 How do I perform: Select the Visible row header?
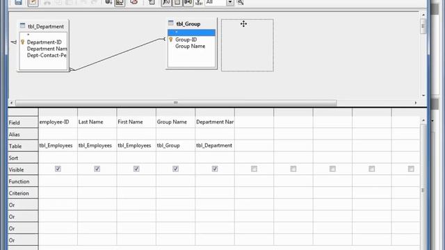point(23,169)
